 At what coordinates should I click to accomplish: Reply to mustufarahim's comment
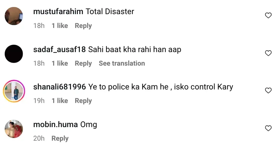83,26
